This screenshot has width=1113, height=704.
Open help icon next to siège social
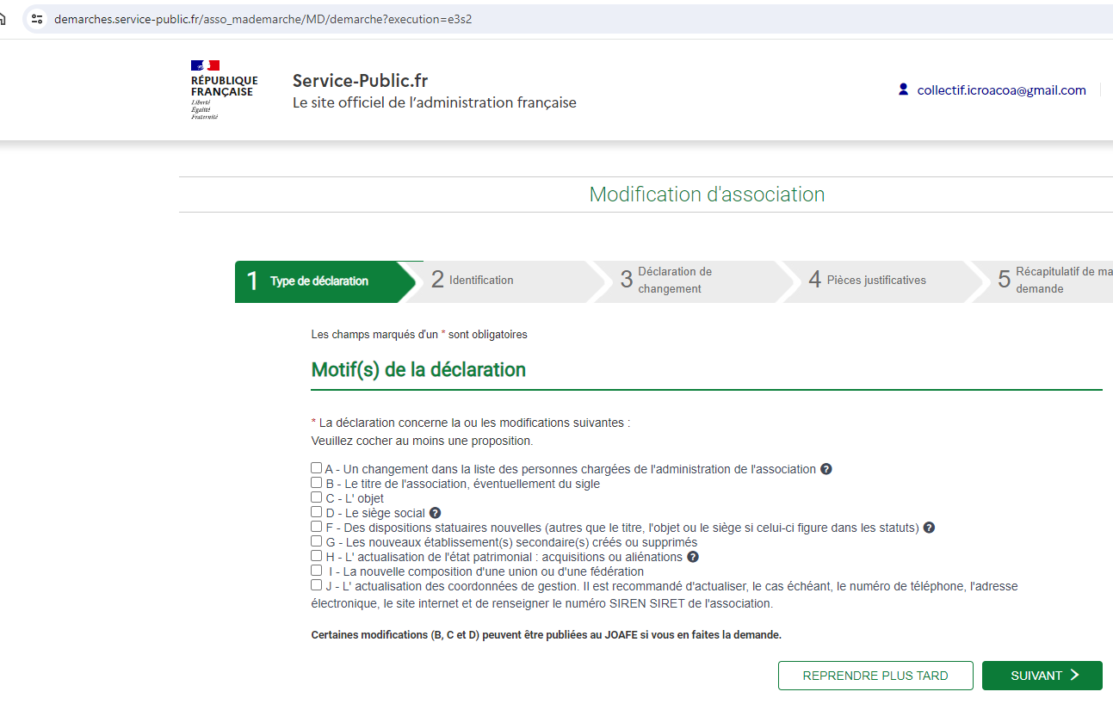(435, 513)
